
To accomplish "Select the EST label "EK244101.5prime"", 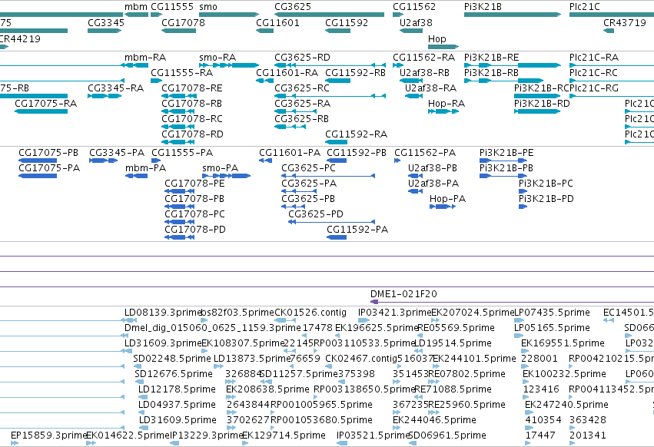I will pyautogui.click(x=474, y=359).
